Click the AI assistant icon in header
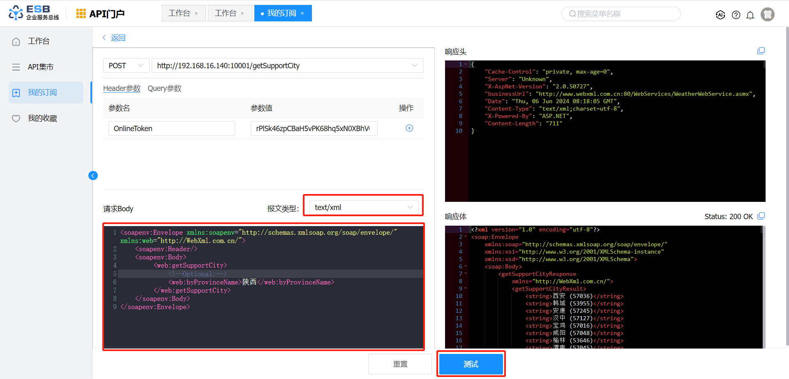 (720, 15)
